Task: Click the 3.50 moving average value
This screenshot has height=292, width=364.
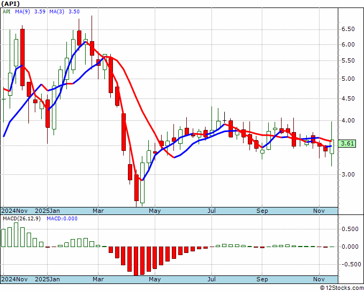Action: click(x=74, y=12)
